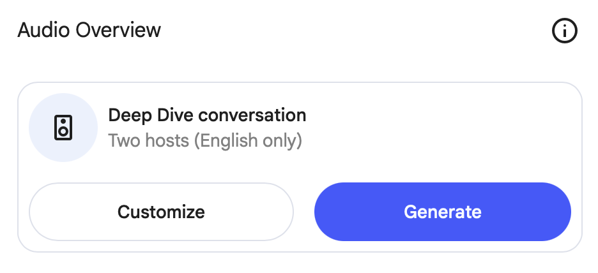Viewport: 598px width, 273px height.
Task: Click the white Customize pill button
Action: click(x=161, y=212)
